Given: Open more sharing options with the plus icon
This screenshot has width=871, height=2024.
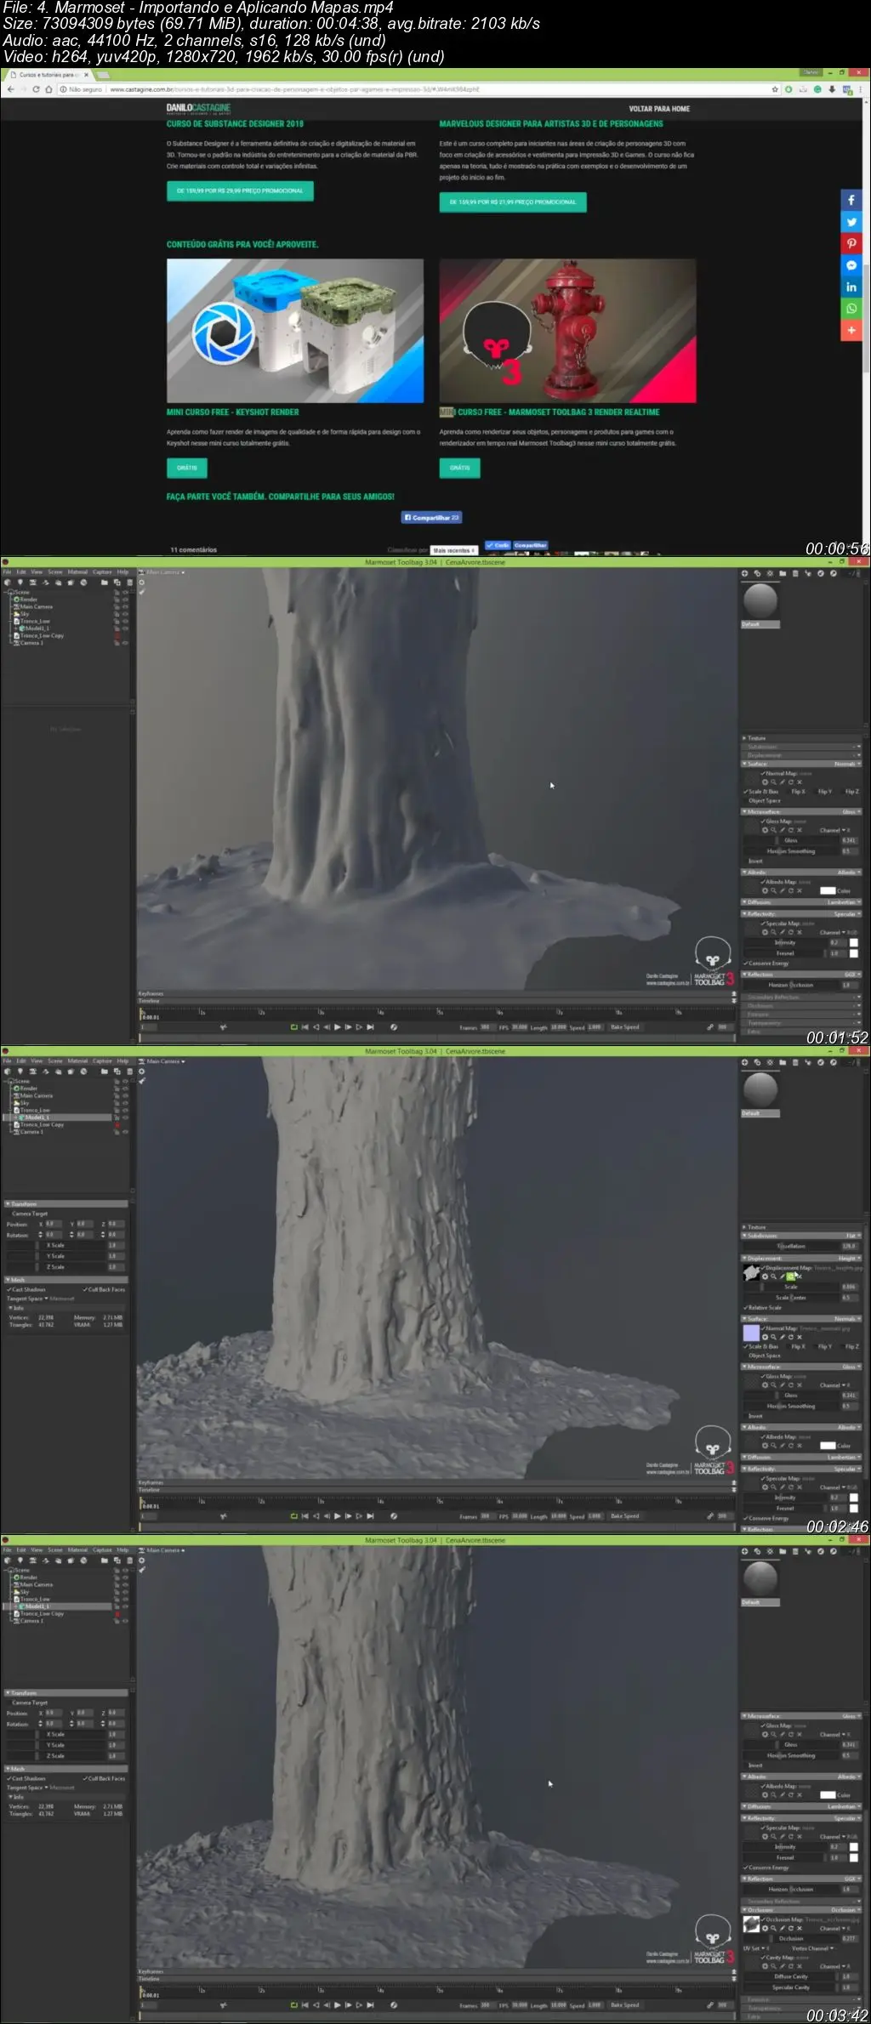Looking at the screenshot, I should 851,330.
